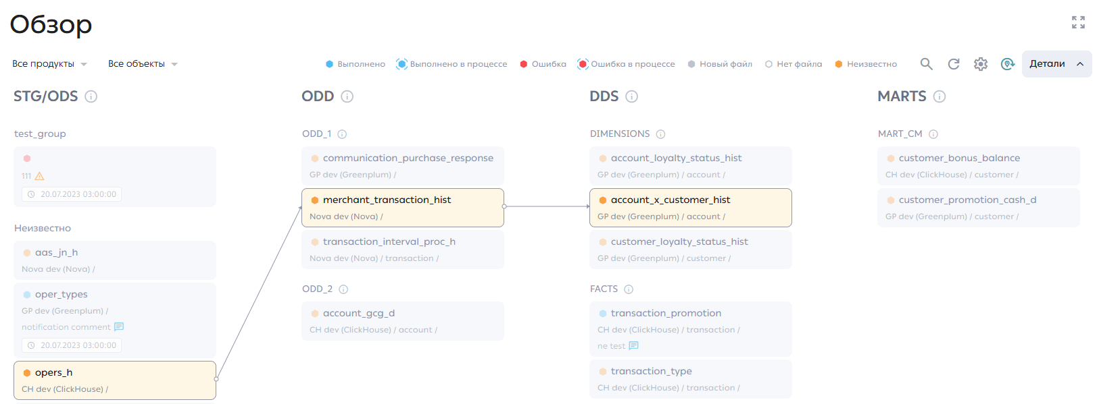Screen dimensions: 1097x404
Task: Click info icon next to STG/ODS
Action: pos(91,96)
